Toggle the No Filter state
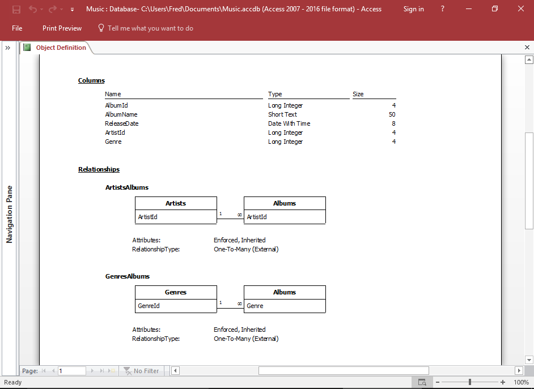Image resolution: width=534 pixels, height=389 pixels. point(142,371)
